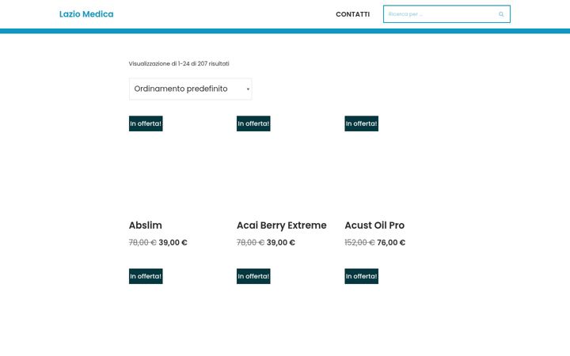Viewport: 570px width, 356px height.
Task: Click the Visualizzazione di 1-24 results text
Action: point(179,63)
